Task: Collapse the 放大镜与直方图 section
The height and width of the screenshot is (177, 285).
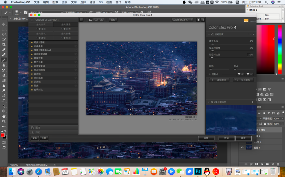Action: 209,102
